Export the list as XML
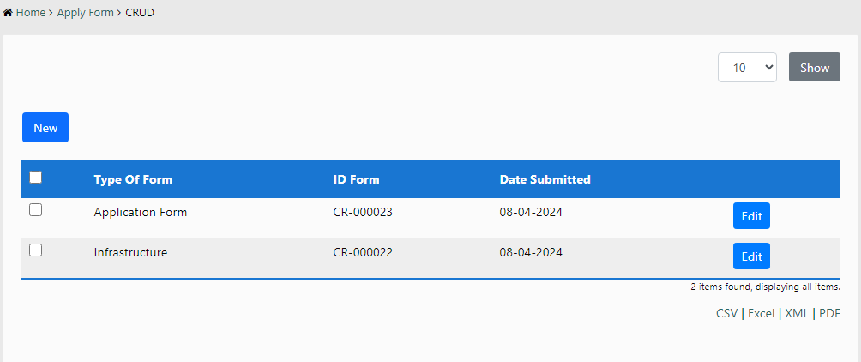This screenshot has width=861, height=362. (797, 314)
